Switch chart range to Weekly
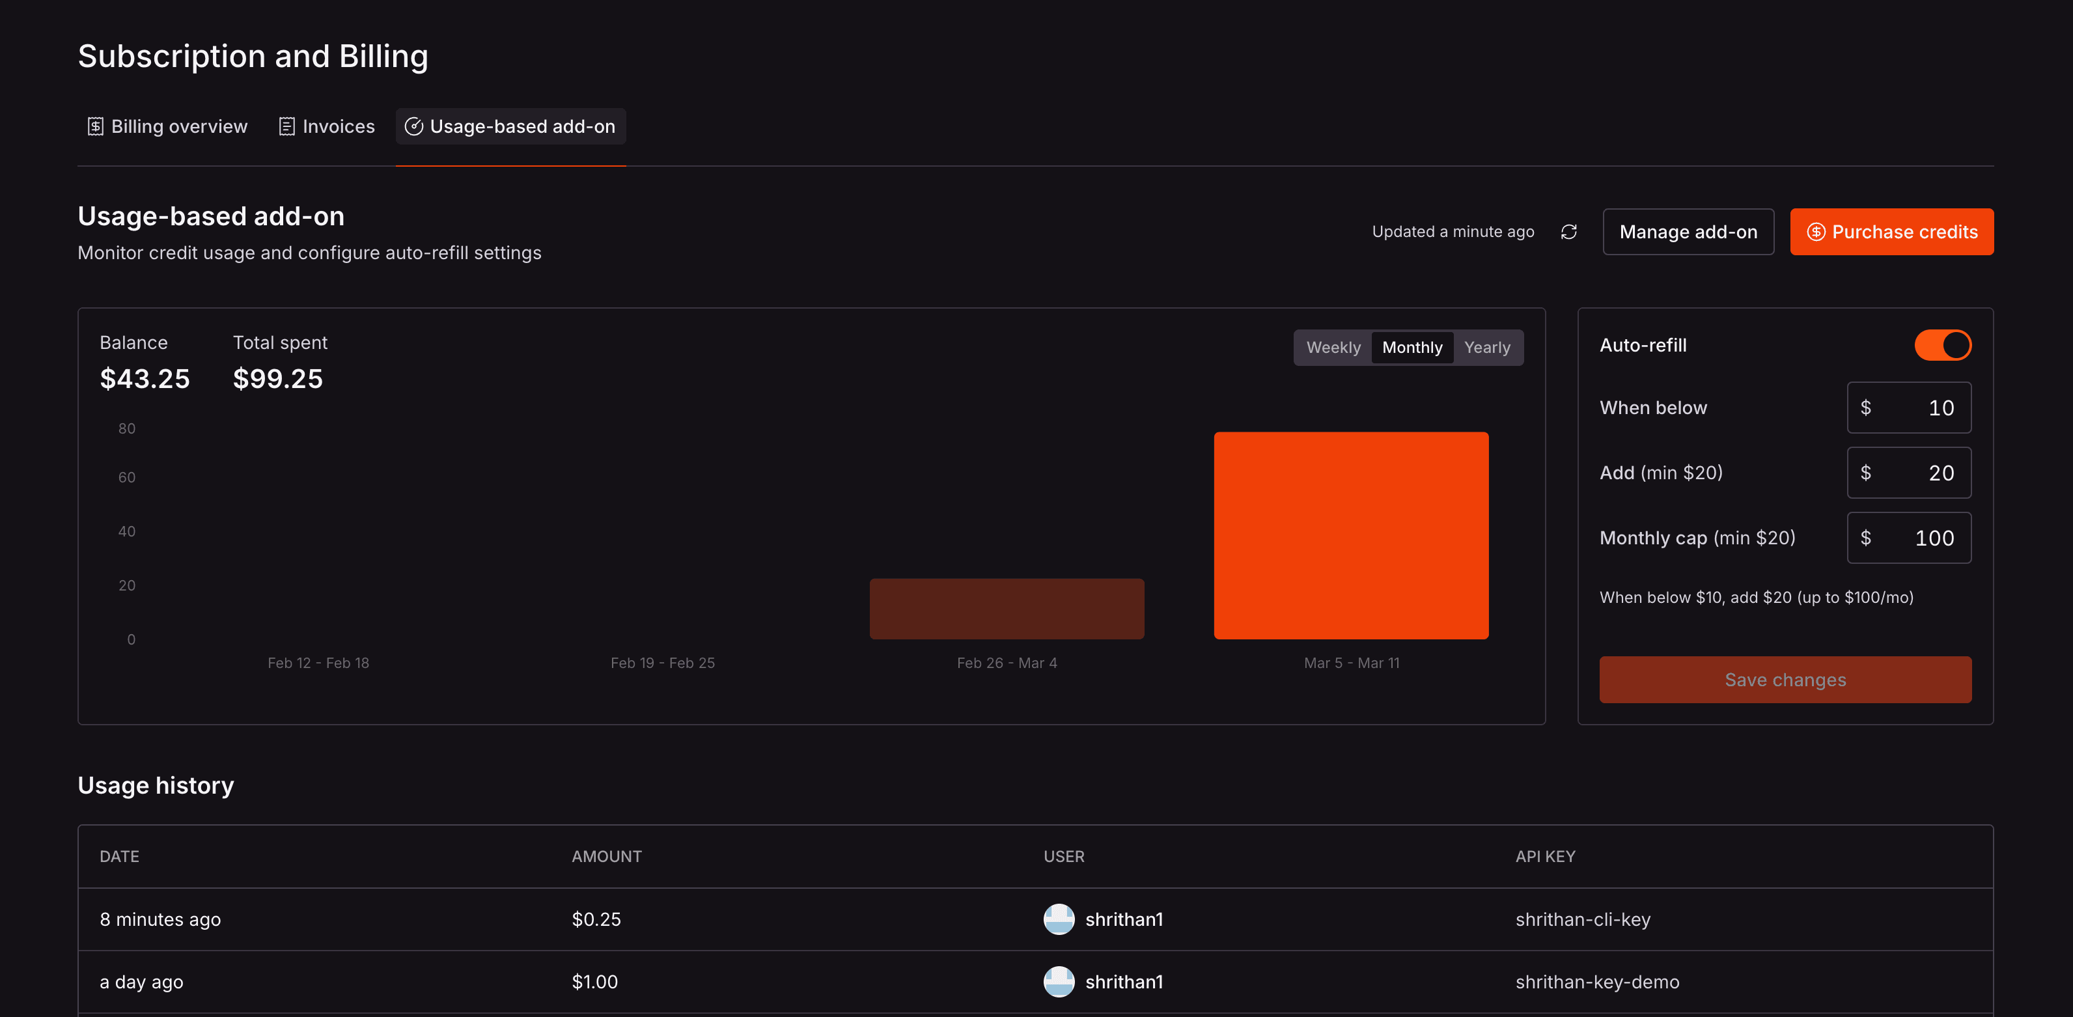Image resolution: width=2073 pixels, height=1017 pixels. coord(1333,348)
